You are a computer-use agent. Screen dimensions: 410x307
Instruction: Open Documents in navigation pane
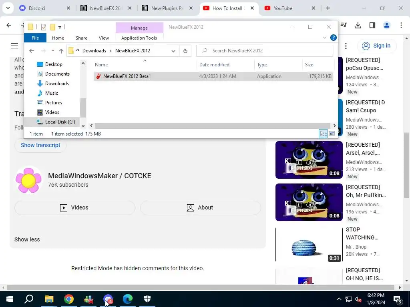(x=57, y=74)
